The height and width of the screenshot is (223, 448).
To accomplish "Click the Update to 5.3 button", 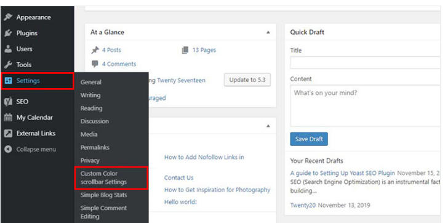I will [x=247, y=80].
